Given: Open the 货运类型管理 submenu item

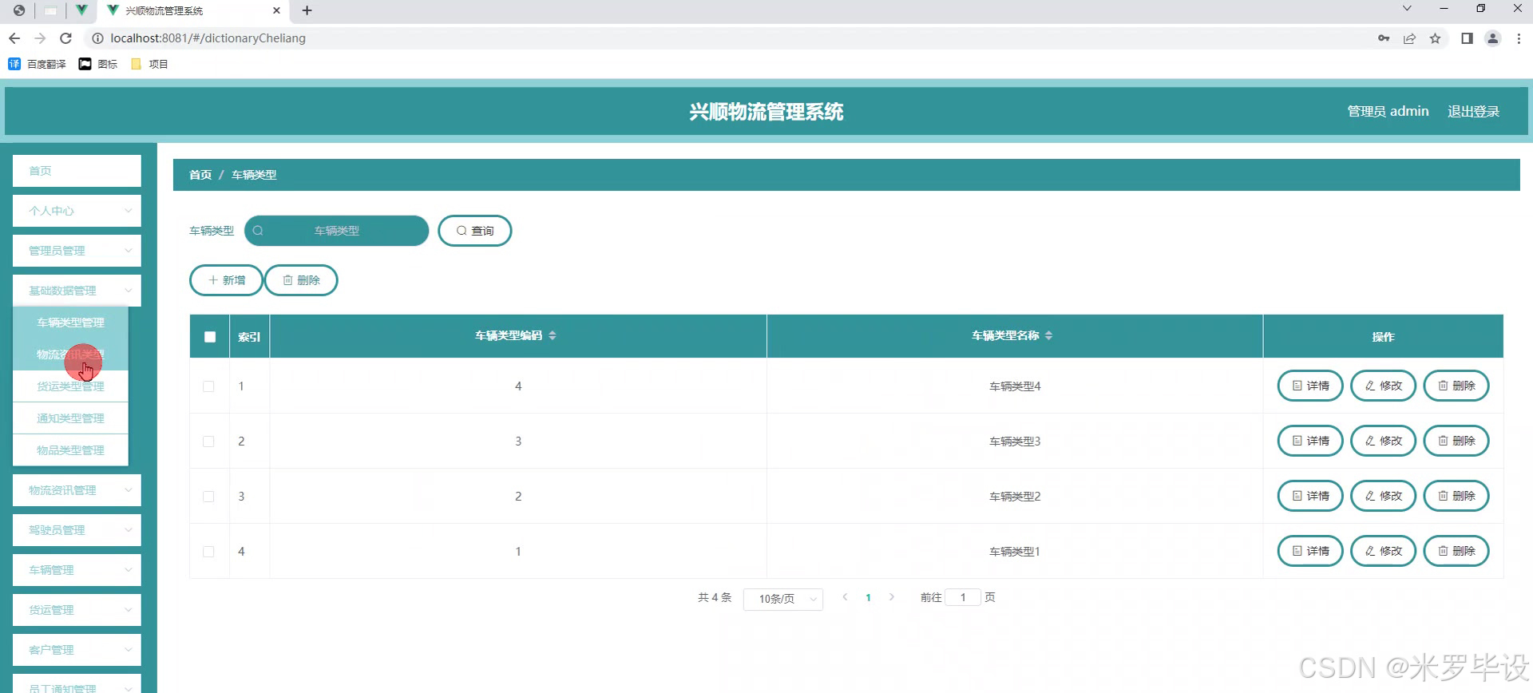Looking at the screenshot, I should (x=70, y=386).
